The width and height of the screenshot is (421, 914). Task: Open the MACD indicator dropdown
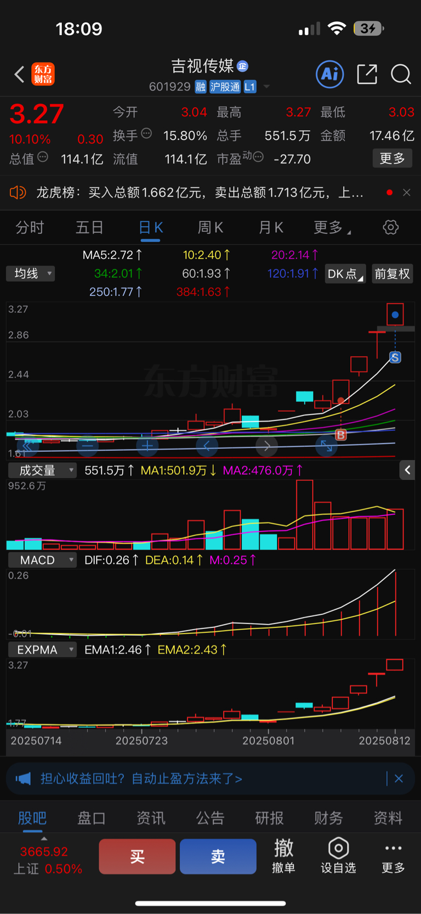[42, 560]
